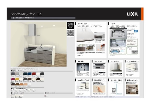Open the faucet photo in the 水栓金具 card
This screenshot has height=106, width=150.
coord(83,67)
